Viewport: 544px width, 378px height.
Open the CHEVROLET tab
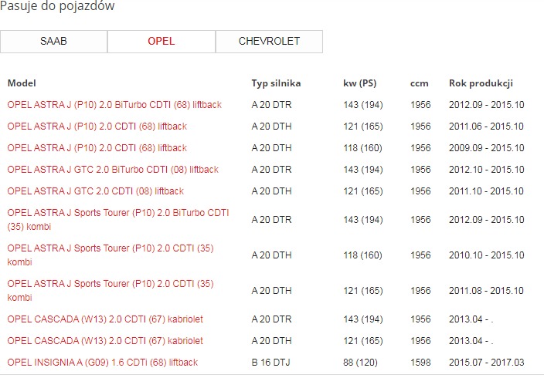pyautogui.click(x=269, y=42)
